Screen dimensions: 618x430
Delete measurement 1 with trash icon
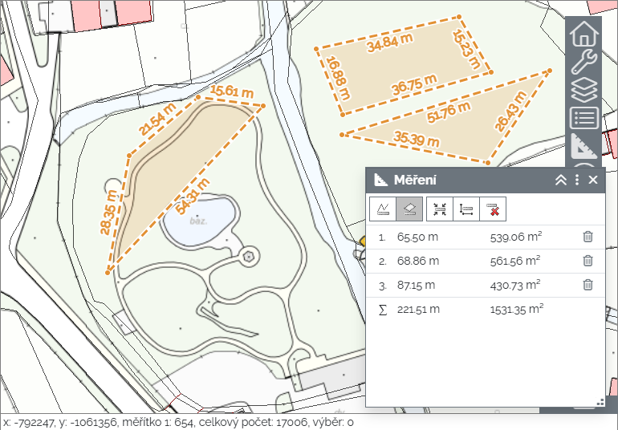588,237
